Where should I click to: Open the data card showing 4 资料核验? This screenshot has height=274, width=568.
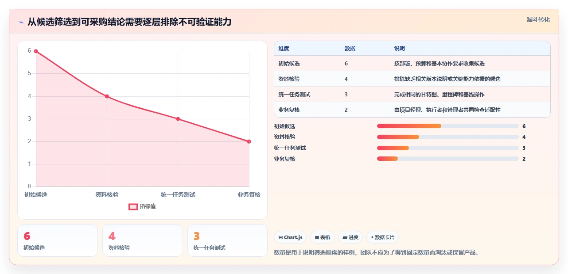click(x=143, y=240)
